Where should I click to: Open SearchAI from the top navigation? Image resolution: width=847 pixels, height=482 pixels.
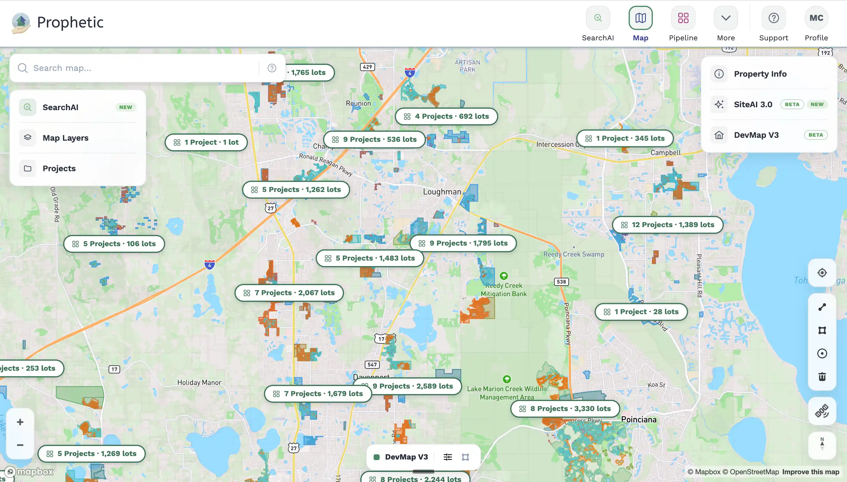pyautogui.click(x=598, y=24)
